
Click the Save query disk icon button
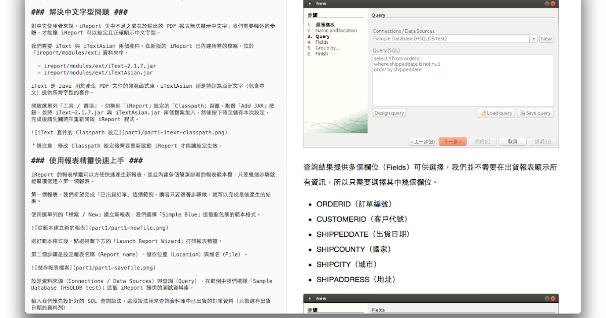click(535, 113)
